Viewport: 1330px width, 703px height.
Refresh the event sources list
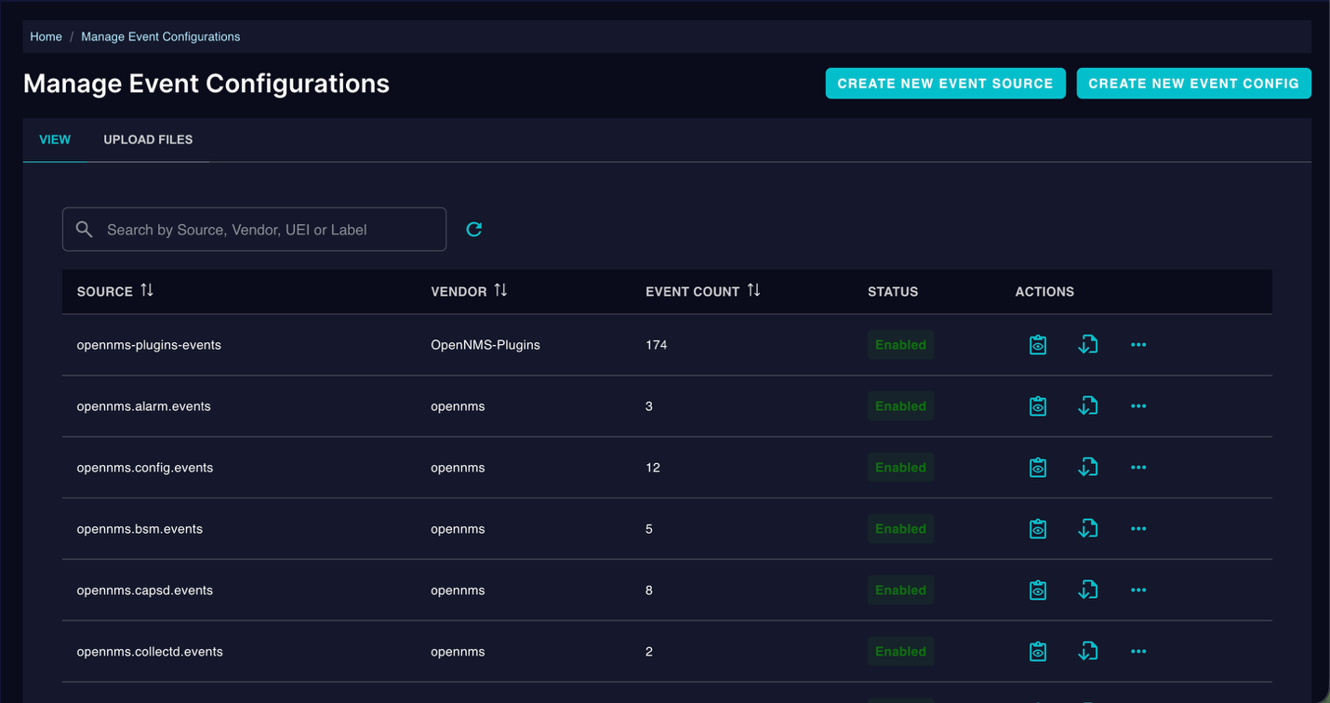pos(473,230)
